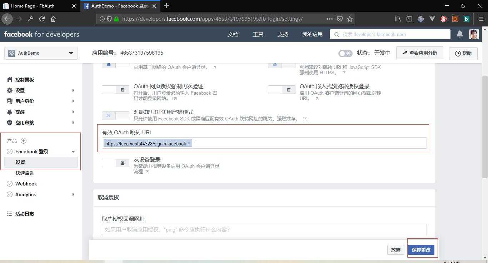Toggle the sidebar view icon
Screen dimensions: 488x263
(409, 19)
